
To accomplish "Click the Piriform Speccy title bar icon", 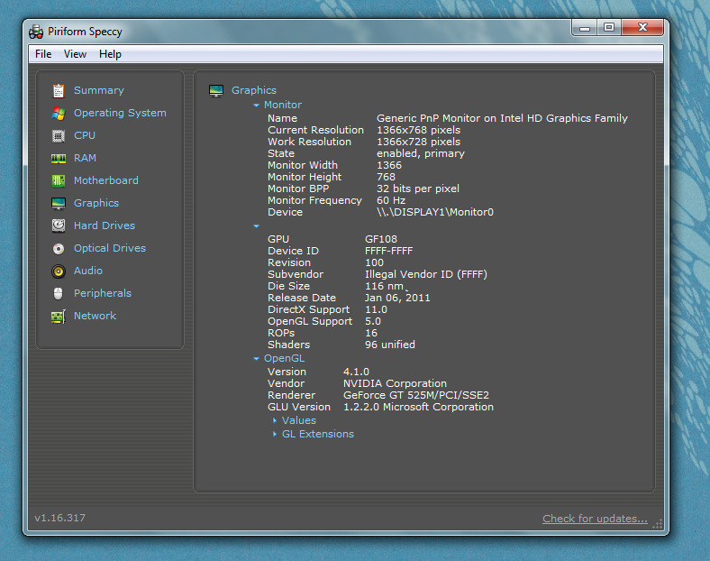I will tap(36, 32).
